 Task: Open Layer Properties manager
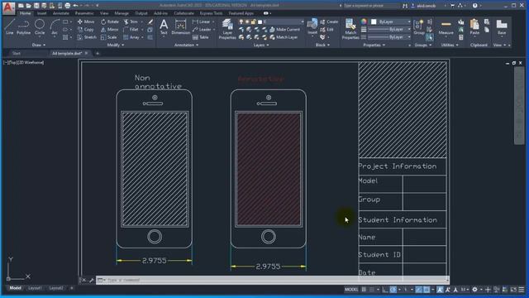(227, 29)
